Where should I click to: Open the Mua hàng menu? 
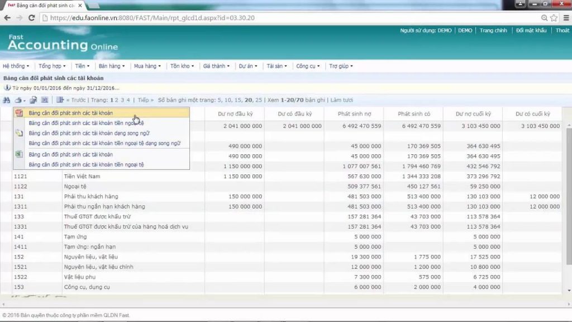pos(147,66)
